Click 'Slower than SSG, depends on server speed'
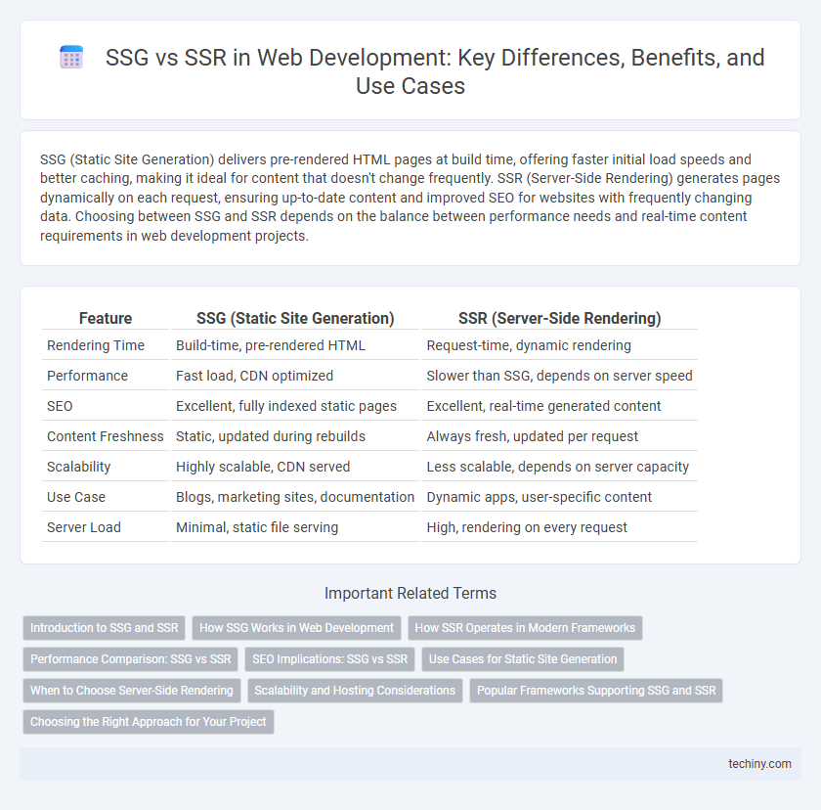Viewport: 821px width, 810px height. [x=559, y=376]
